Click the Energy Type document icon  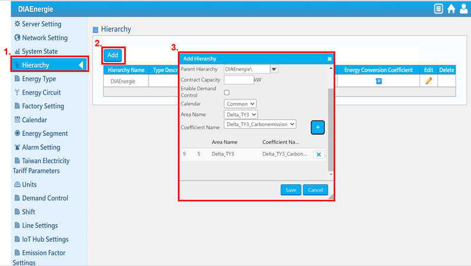pyautogui.click(x=18, y=79)
